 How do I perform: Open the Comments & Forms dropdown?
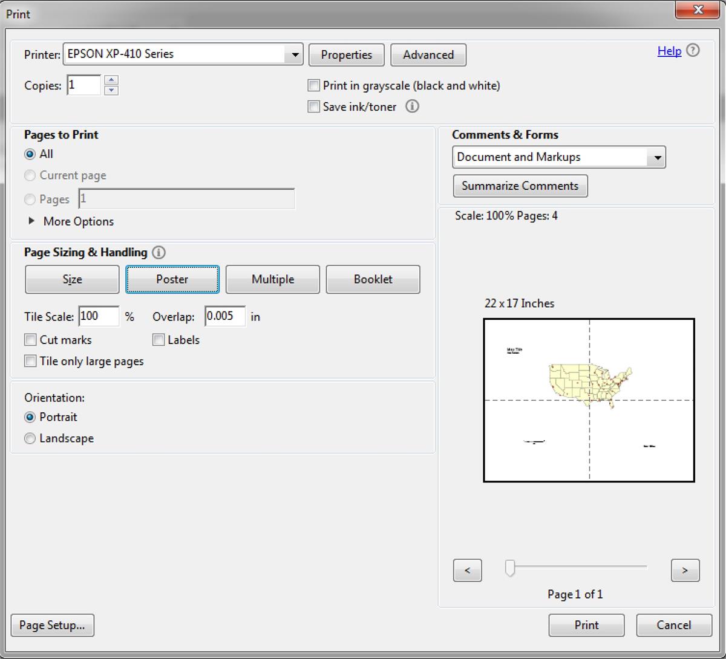(656, 158)
